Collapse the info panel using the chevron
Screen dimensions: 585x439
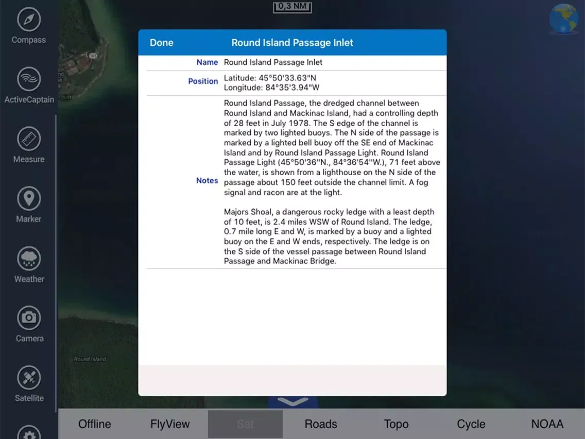point(292,402)
